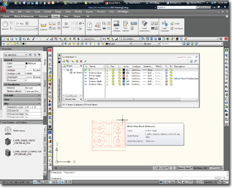Select the I_APPL_TRASH_COMPACTOR tool in palette
232x188 pixels.
[x=23, y=153]
